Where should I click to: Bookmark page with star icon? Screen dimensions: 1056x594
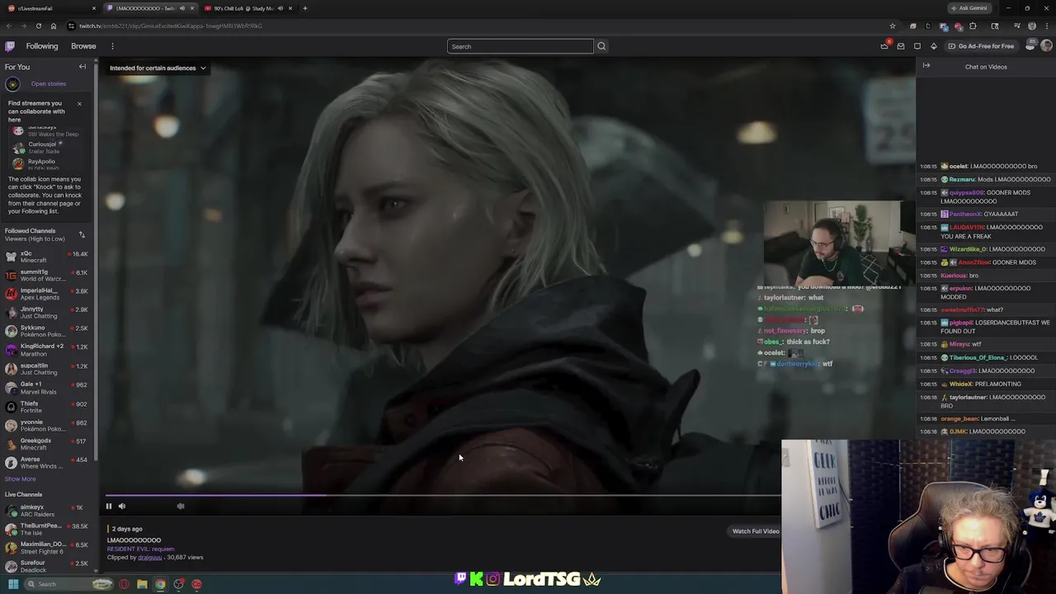pos(892,26)
